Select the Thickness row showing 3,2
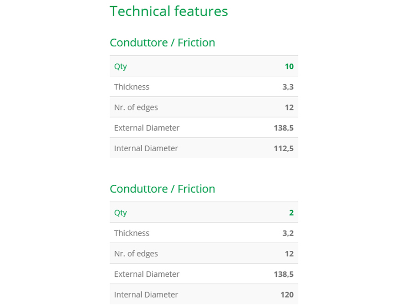Screen dimensions: 408x306 click(204, 233)
